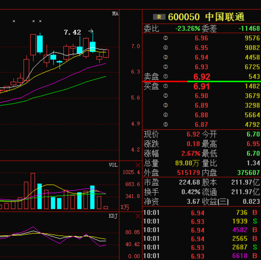The width and height of the screenshot is (261, 260).
Task: Click the bid volume 3298
Action: (x=252, y=105)
